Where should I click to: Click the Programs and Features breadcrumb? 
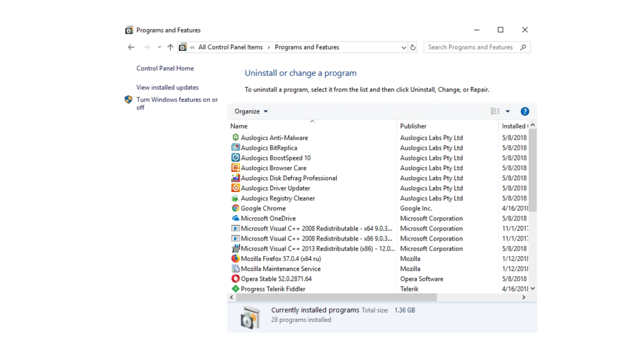pyautogui.click(x=307, y=47)
